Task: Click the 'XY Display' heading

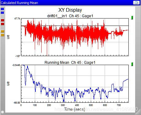Action: pyautogui.click(x=70, y=10)
